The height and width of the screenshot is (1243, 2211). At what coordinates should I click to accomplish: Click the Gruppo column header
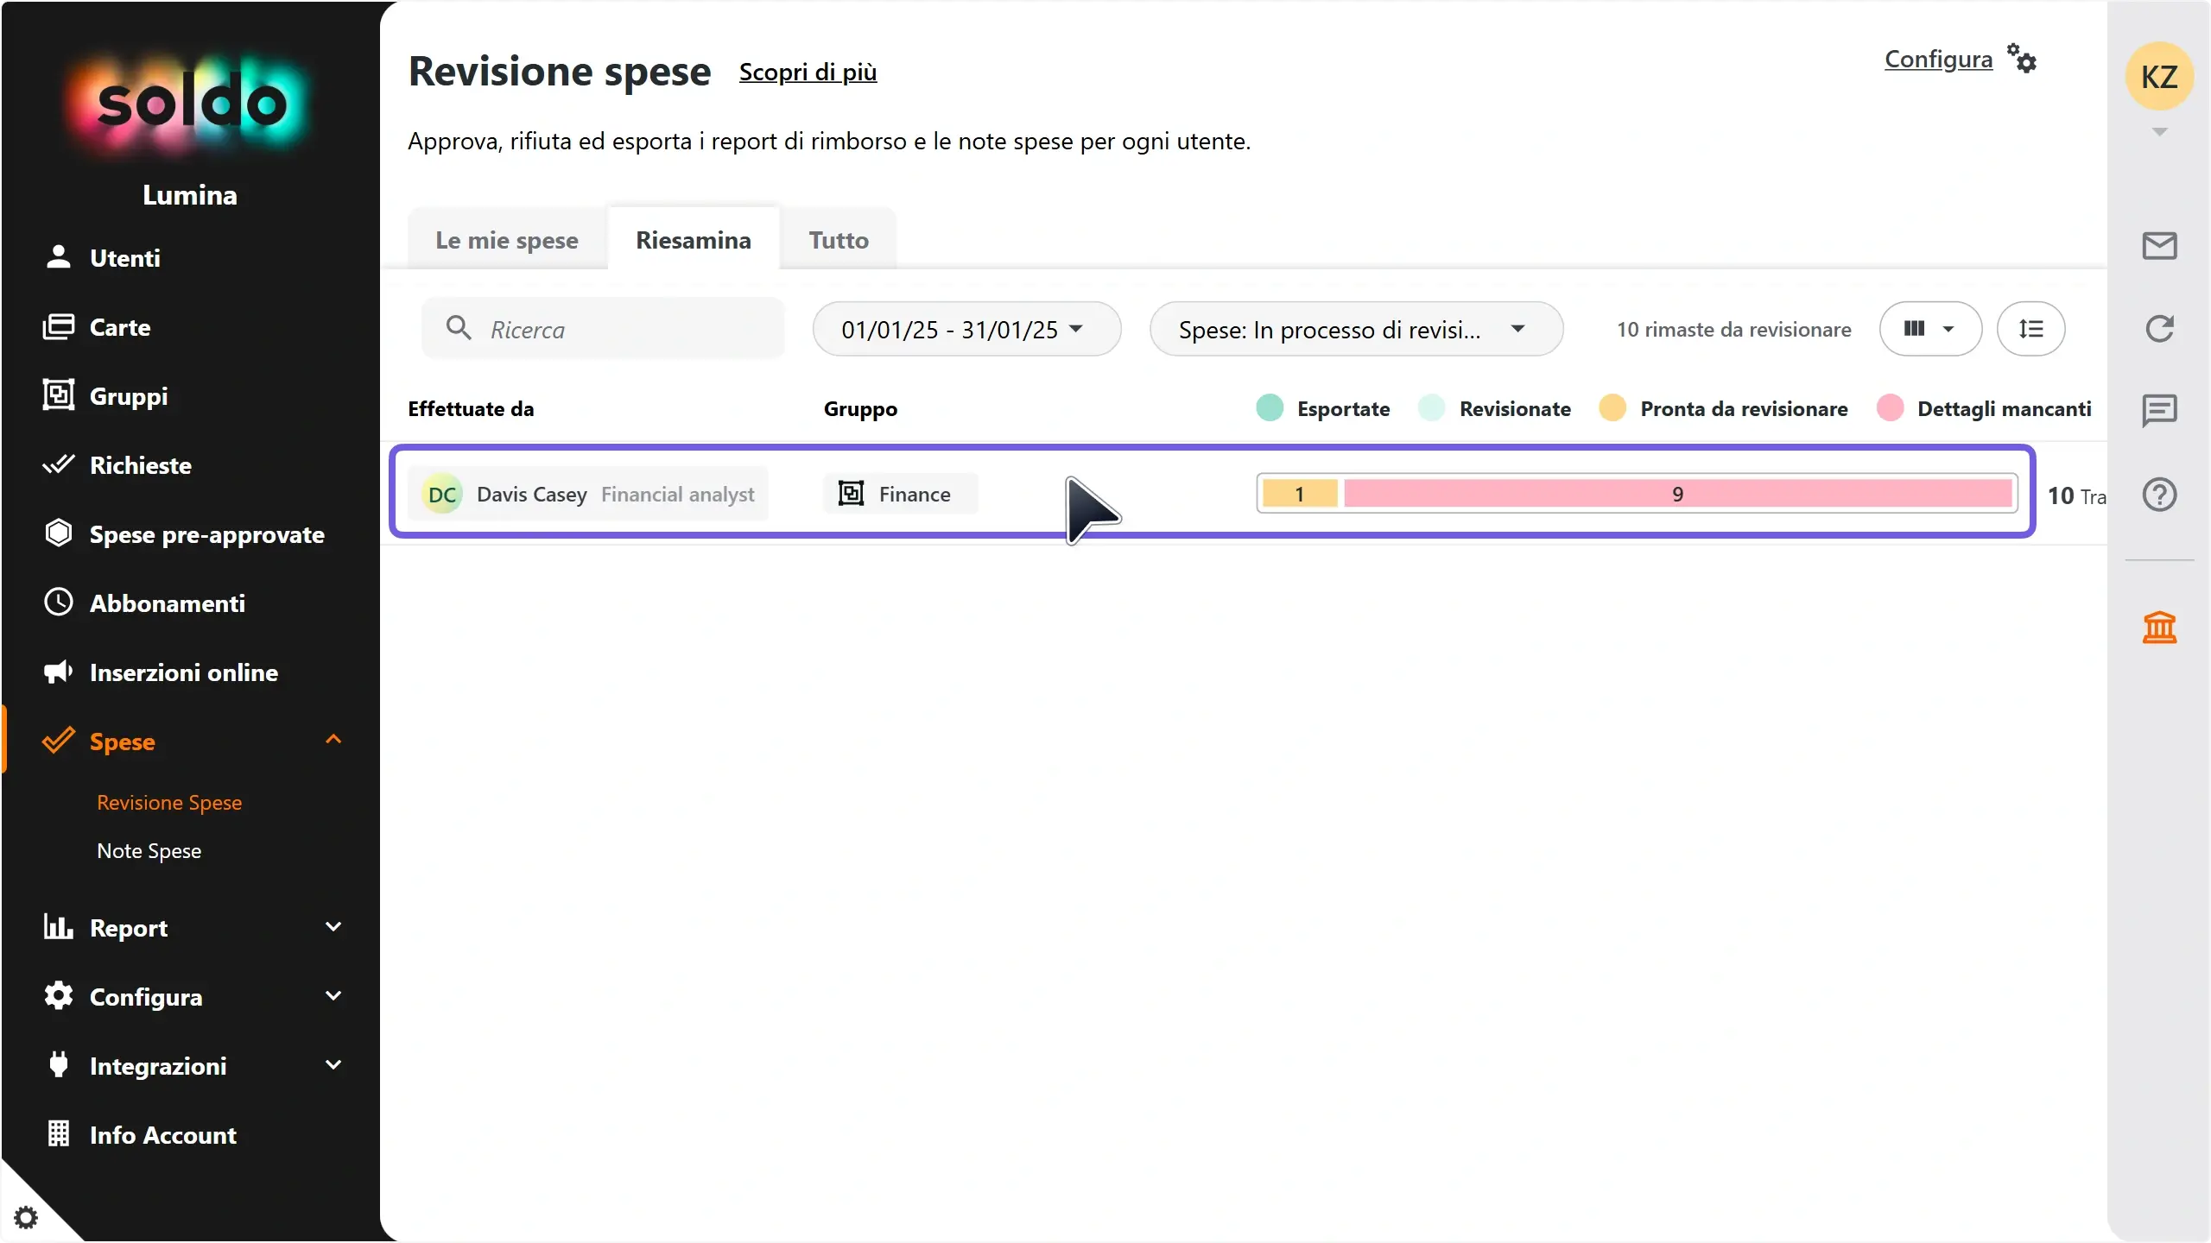[x=860, y=409]
